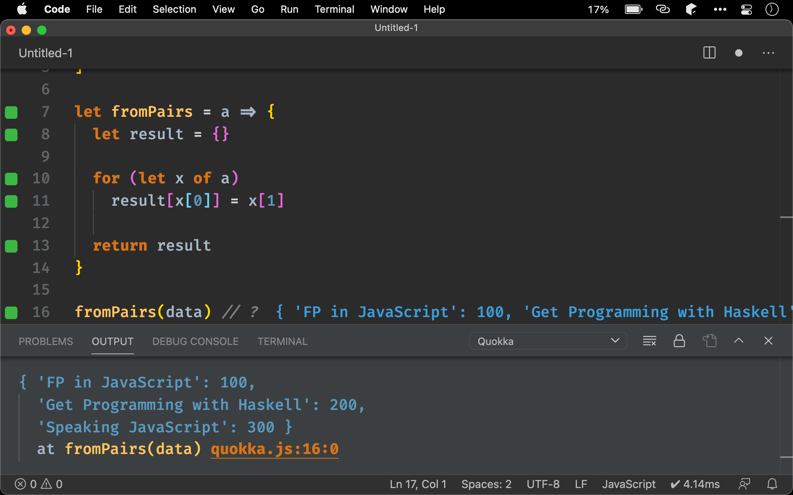The height and width of the screenshot is (495, 793).
Task: Click the green gutter marker on line 13
Action: [11, 246]
